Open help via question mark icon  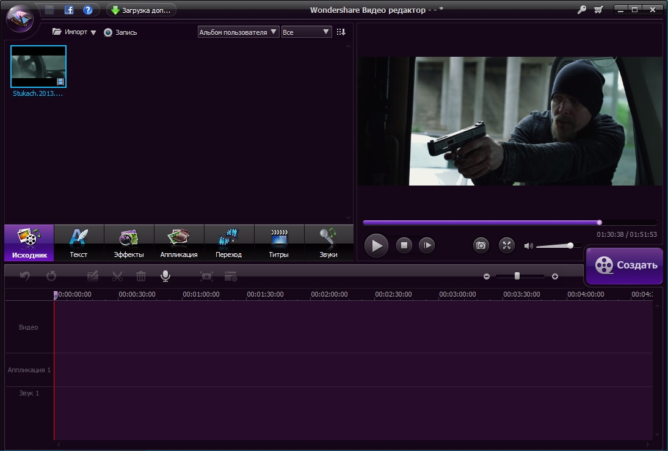87,10
